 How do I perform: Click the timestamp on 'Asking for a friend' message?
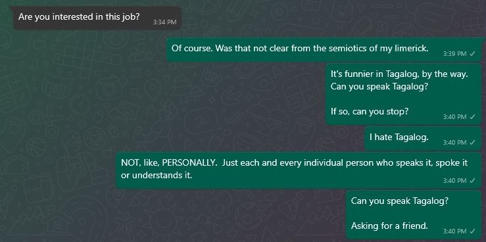coord(454,231)
